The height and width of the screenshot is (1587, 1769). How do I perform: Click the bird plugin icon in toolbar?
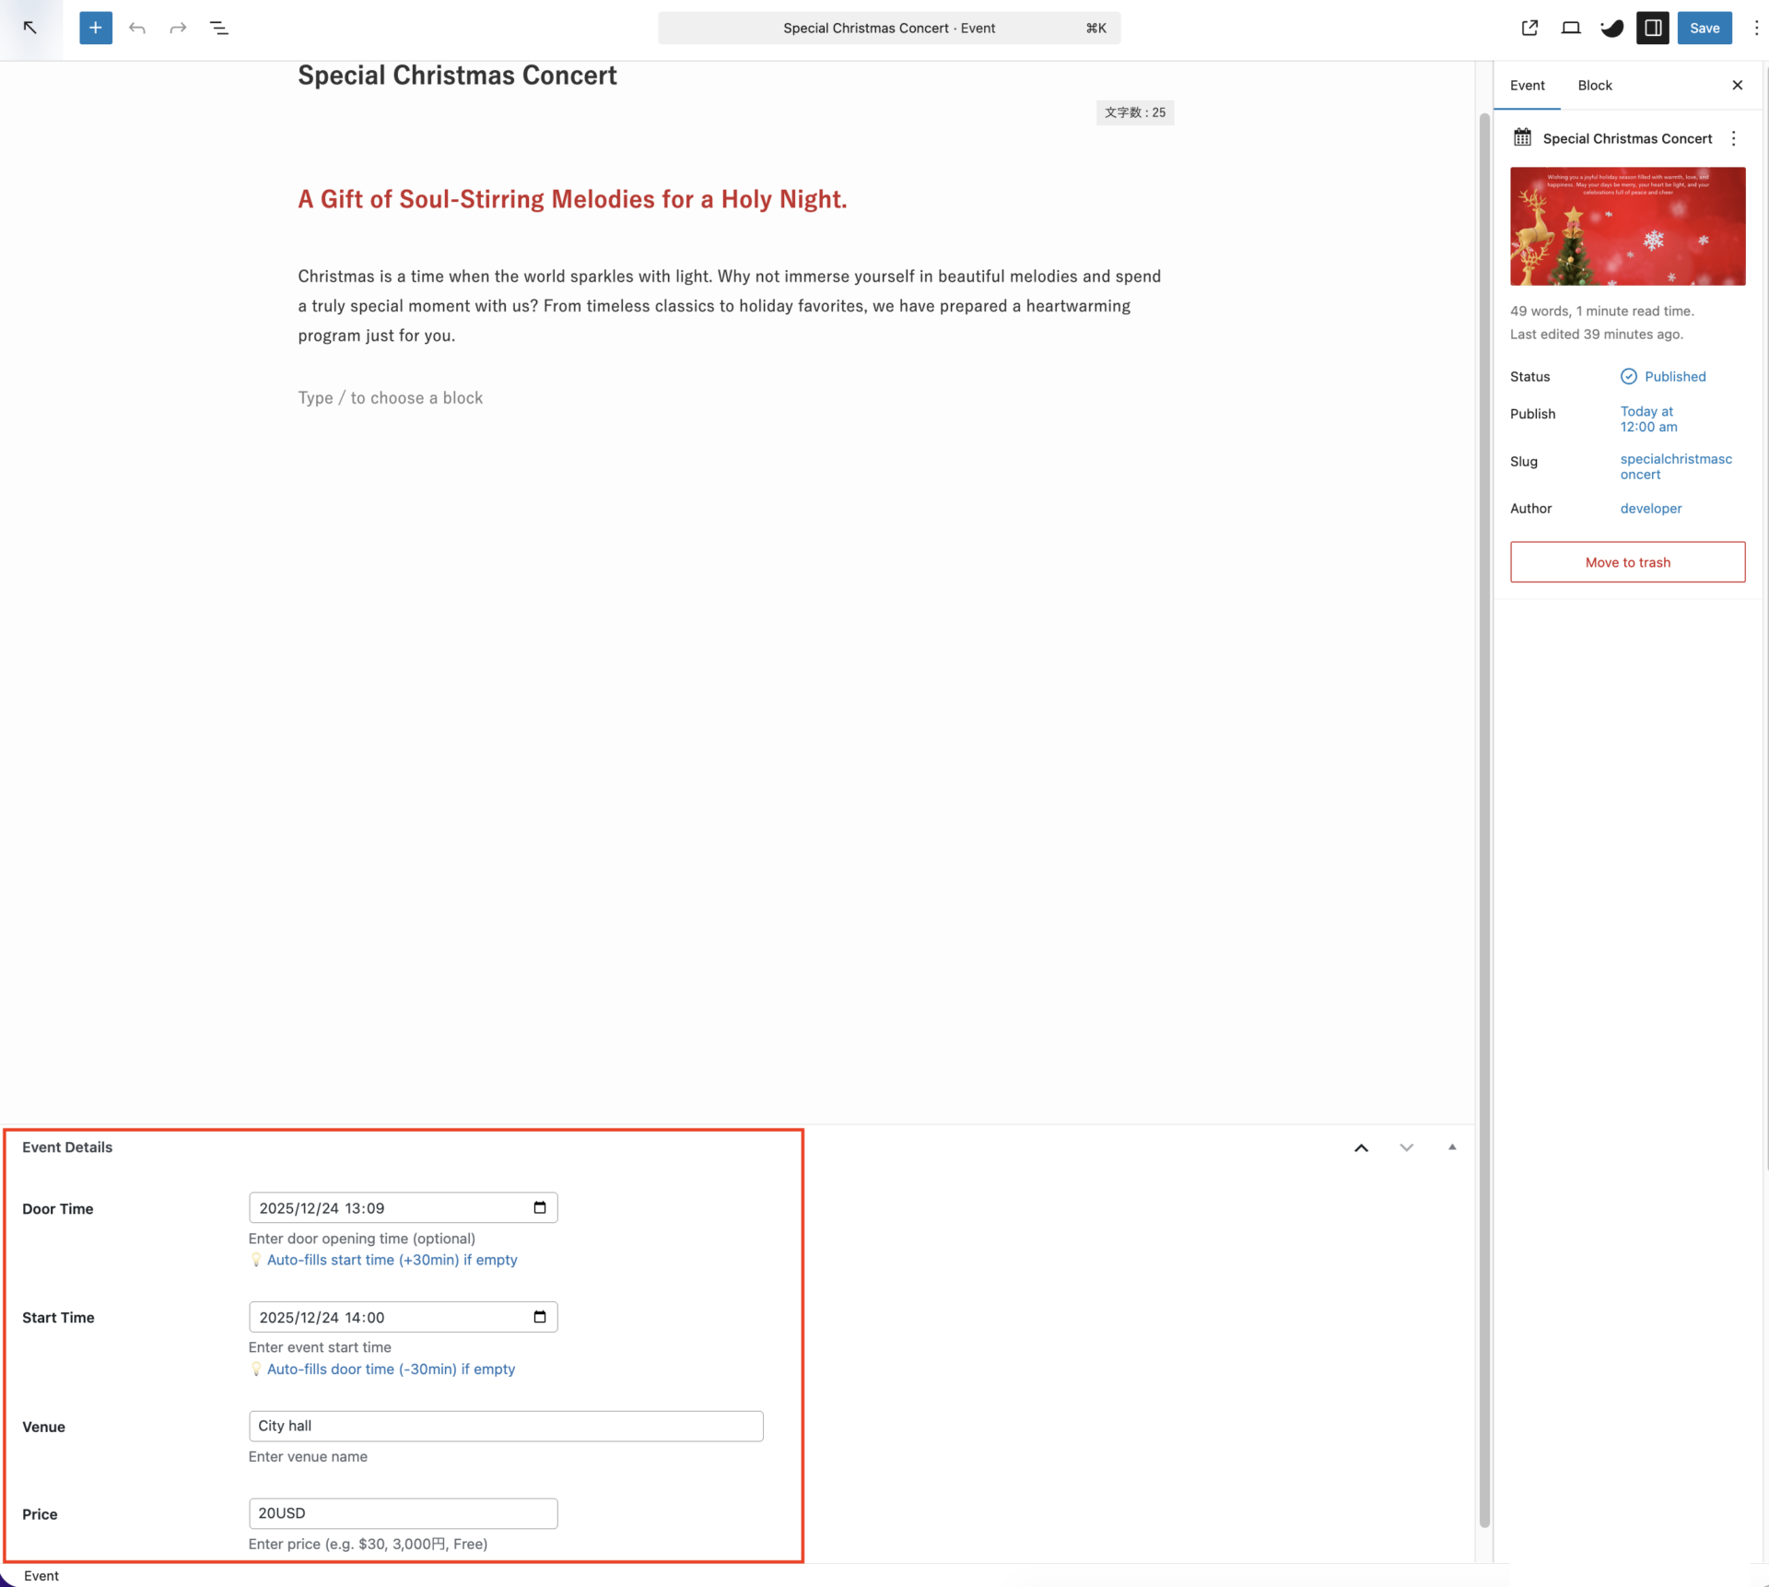(1611, 28)
